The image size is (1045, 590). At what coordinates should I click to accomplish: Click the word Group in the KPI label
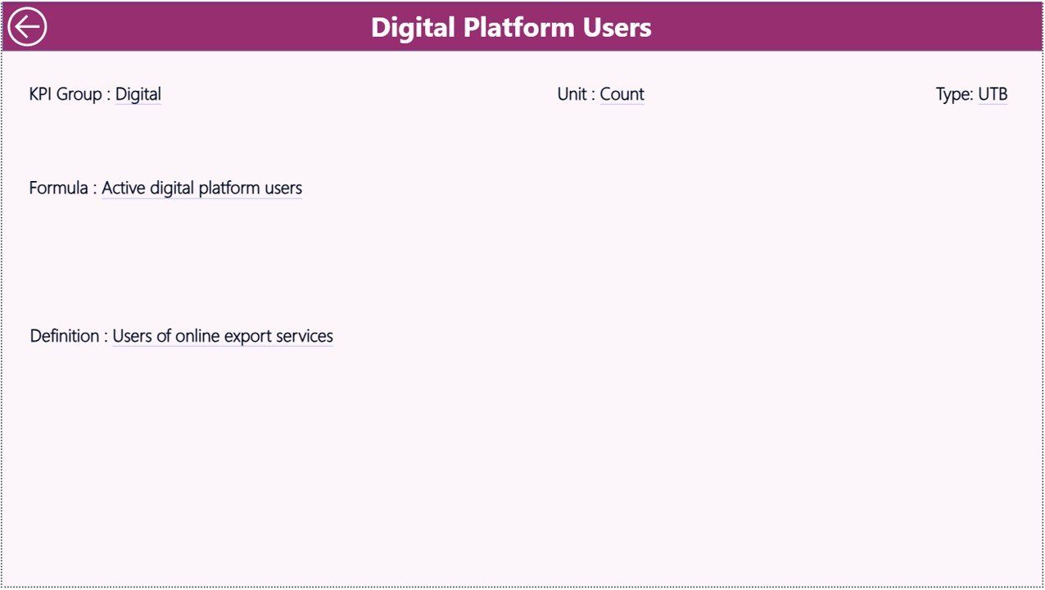coord(79,94)
